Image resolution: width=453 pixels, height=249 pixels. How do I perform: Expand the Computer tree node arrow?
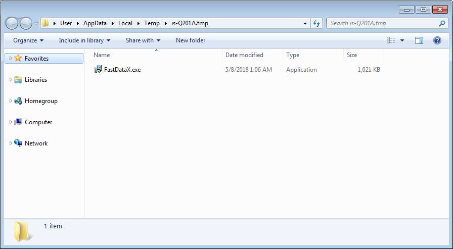11,122
